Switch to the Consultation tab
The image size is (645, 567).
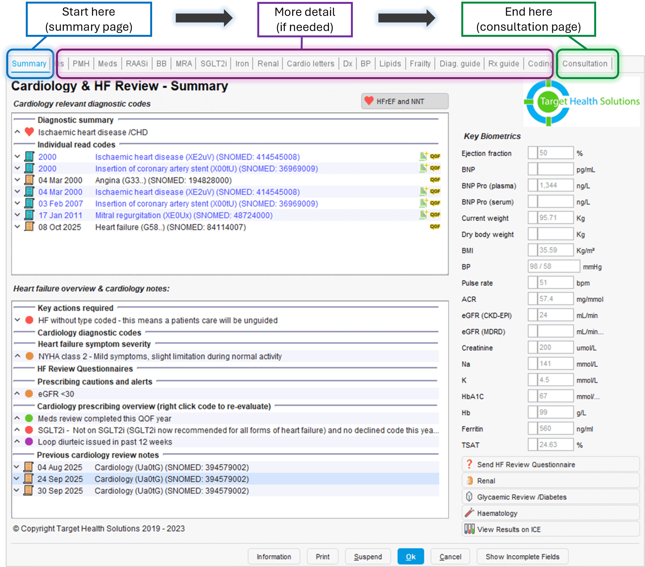(x=584, y=64)
